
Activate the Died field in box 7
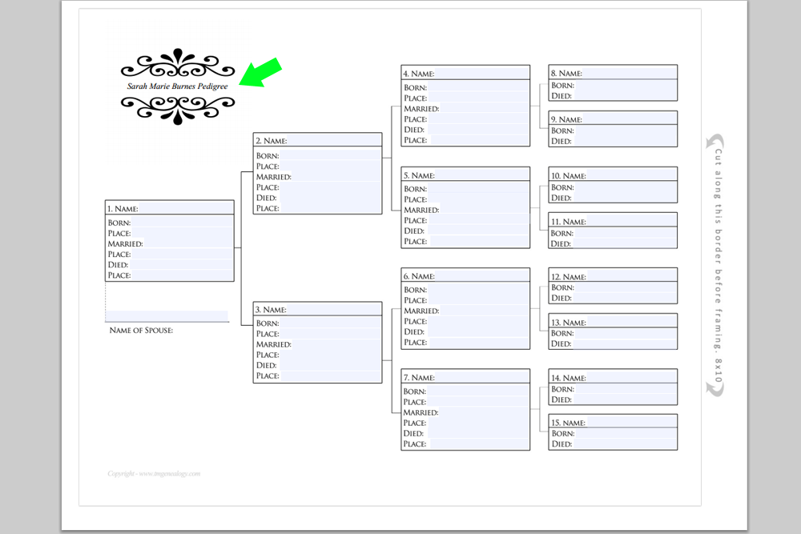[477, 433]
